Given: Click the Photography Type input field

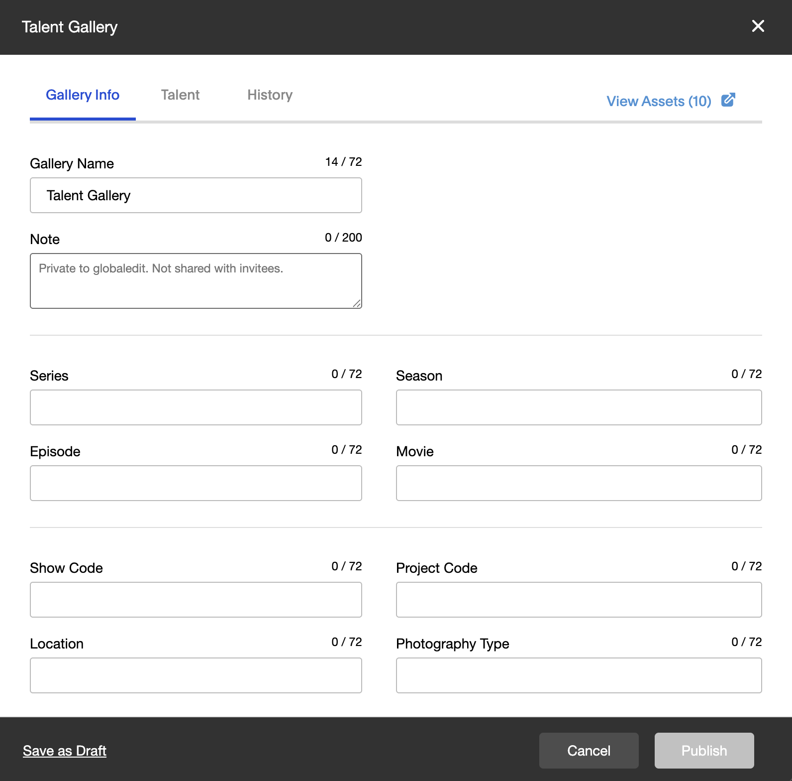Looking at the screenshot, I should point(579,675).
